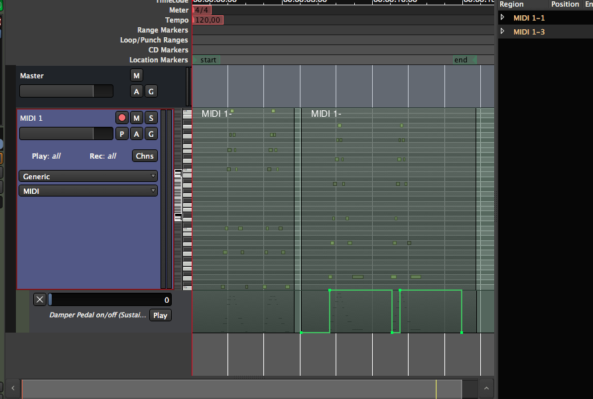This screenshot has width=593, height=399.
Task: Open MIDI 1 route group button G
Action: 151,134
